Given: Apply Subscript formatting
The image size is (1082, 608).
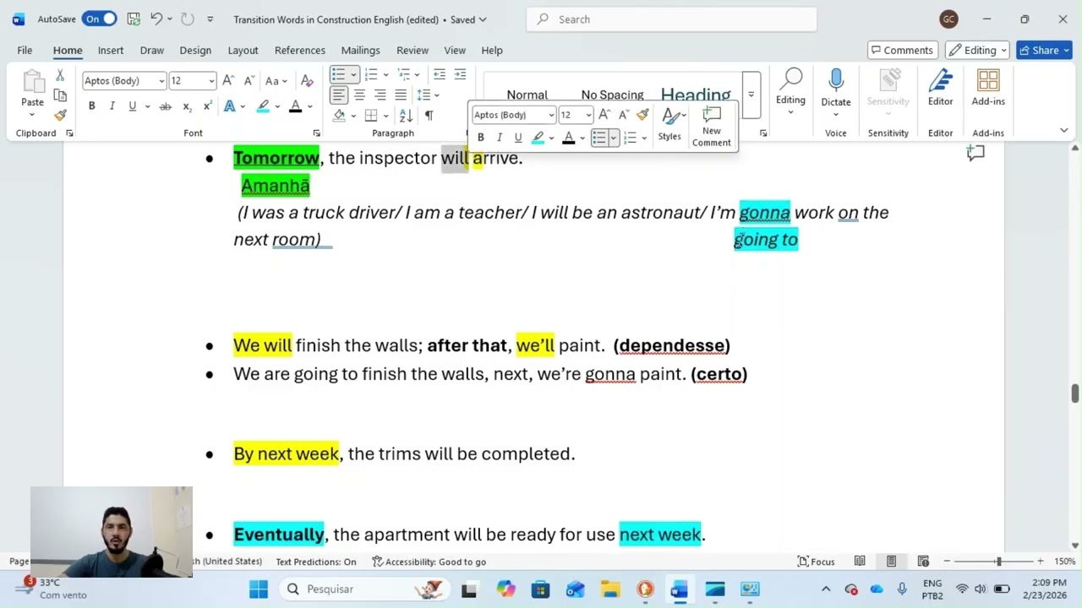Looking at the screenshot, I should (187, 106).
